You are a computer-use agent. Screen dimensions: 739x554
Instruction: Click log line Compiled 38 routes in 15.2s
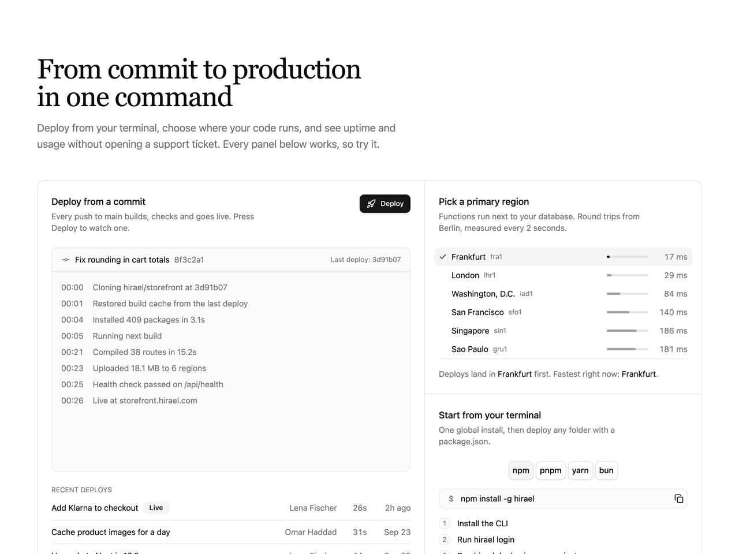pos(145,352)
